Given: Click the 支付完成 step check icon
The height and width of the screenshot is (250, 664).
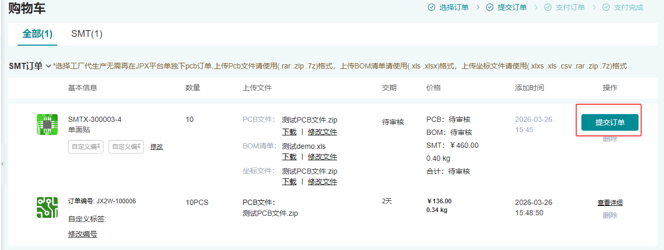Looking at the screenshot, I should pyautogui.click(x=606, y=7).
